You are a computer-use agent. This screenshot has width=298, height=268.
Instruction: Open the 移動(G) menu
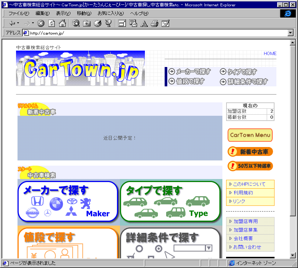(84, 13)
